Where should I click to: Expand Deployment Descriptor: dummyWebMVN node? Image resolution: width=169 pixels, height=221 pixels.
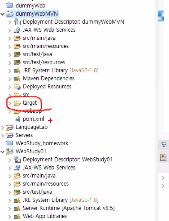10,22
